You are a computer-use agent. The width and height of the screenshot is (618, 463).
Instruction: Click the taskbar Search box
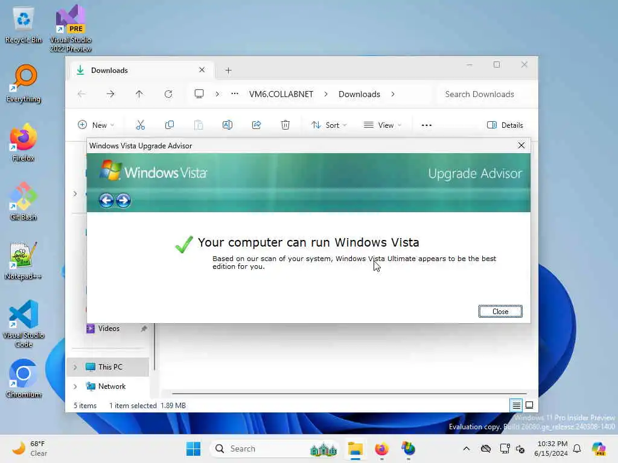(275, 449)
